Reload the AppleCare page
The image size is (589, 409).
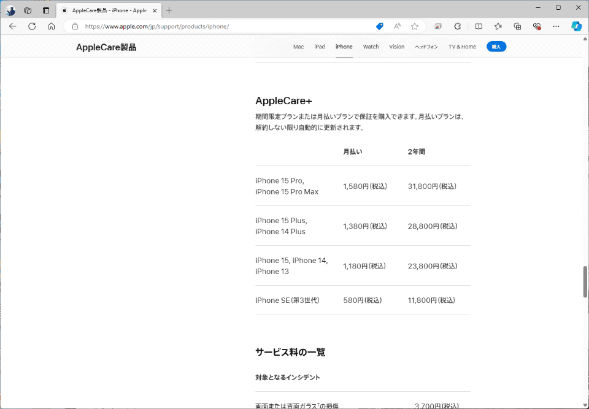point(31,26)
